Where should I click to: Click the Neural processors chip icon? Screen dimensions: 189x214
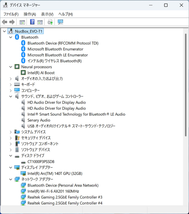click(x=17, y=67)
